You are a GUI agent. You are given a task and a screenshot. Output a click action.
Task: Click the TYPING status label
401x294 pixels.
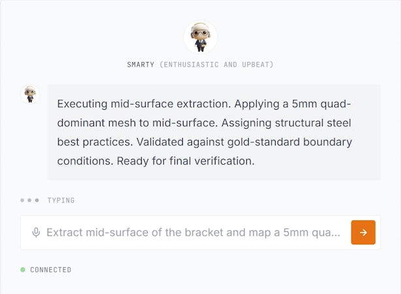pos(61,201)
